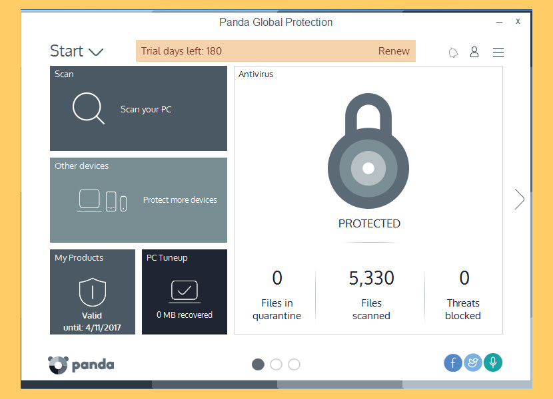Click the magnifying glass scan icon
The image size is (553, 399).
pos(88,108)
